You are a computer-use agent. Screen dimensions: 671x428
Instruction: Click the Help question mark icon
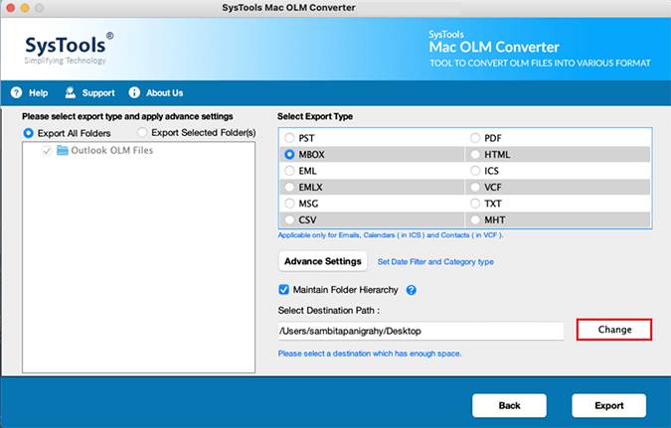coord(16,92)
